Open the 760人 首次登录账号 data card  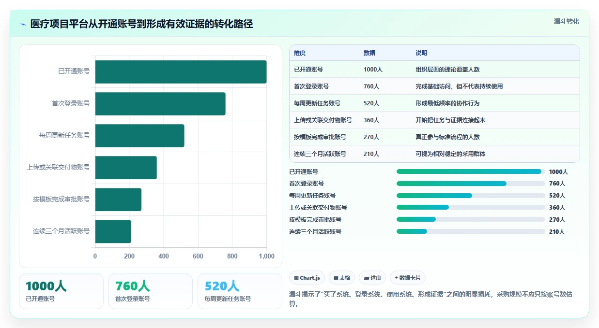point(151,291)
